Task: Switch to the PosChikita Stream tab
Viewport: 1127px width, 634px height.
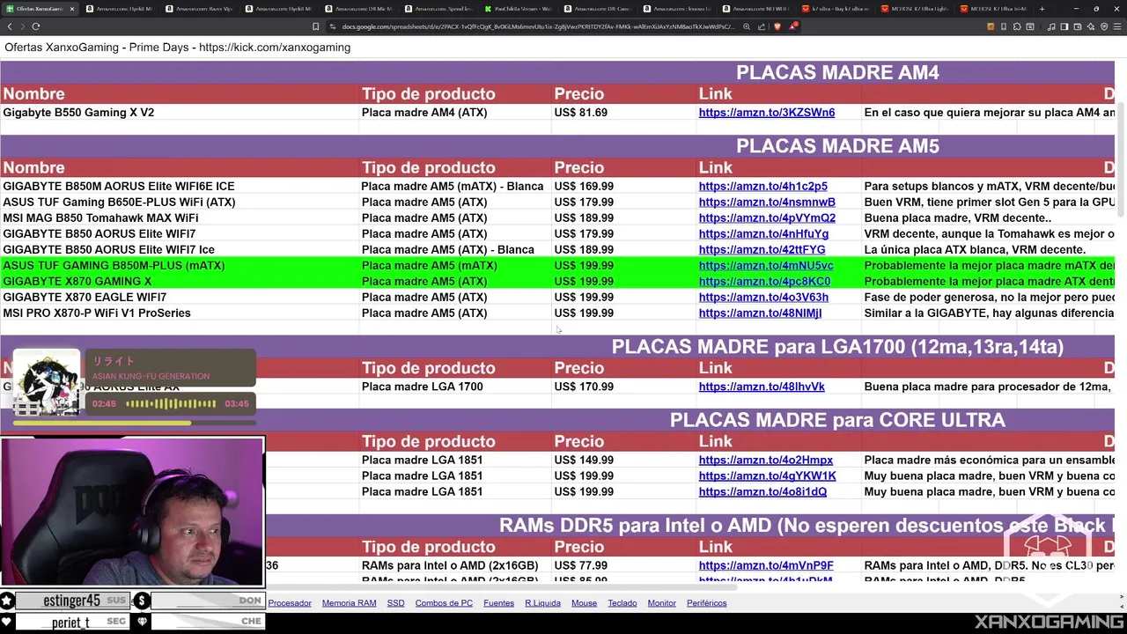Action: (x=521, y=9)
